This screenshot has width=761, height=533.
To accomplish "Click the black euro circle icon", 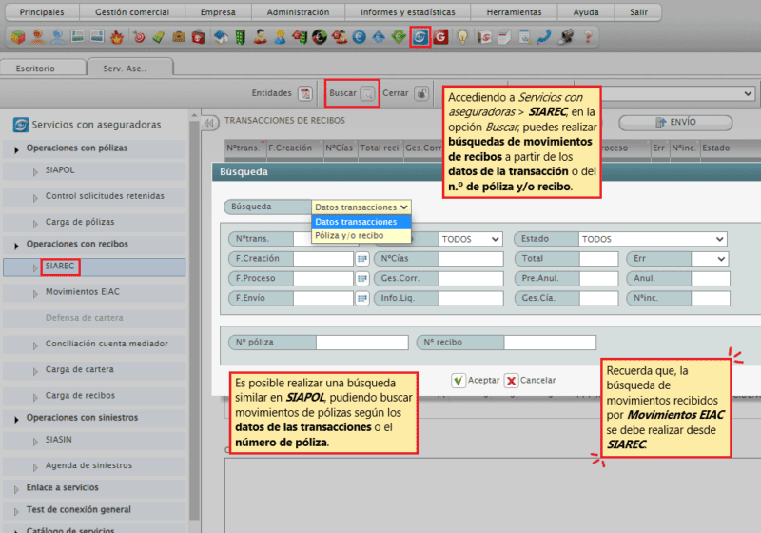I will point(320,37).
